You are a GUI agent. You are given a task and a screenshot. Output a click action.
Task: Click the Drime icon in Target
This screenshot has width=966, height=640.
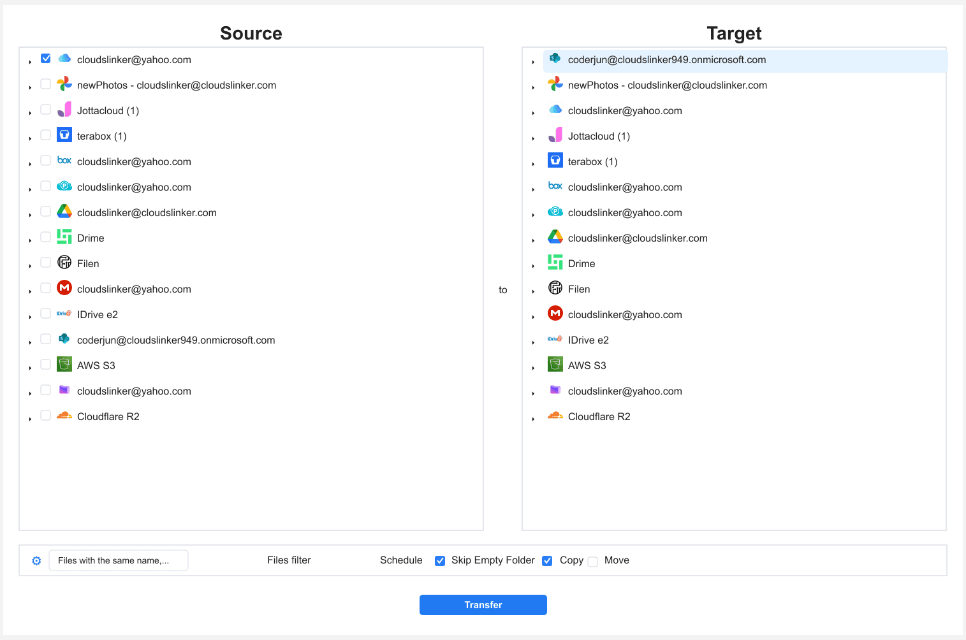pyautogui.click(x=555, y=262)
